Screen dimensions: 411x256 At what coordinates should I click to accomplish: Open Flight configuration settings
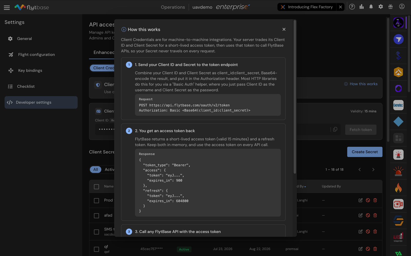(x=41, y=55)
